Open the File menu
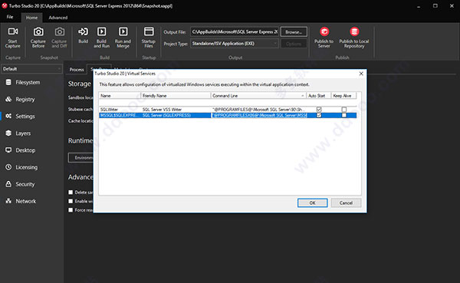Image resolution: width=460 pixels, height=283 pixels. pos(10,17)
